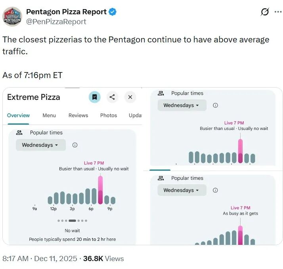The height and width of the screenshot is (269, 283).
Task: Open the Wednesdays dropdown in the top-right card
Action: click(x=182, y=105)
